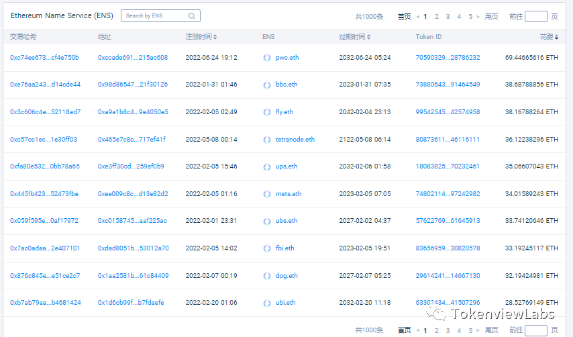Open the pwc.eth ENS name link
573x337 pixels.
pyautogui.click(x=287, y=57)
